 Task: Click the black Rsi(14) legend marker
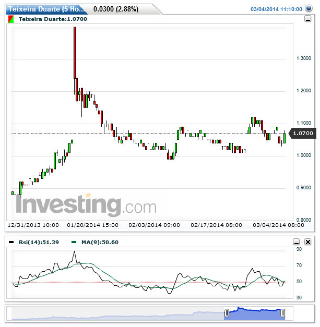pyautogui.click(x=11, y=242)
